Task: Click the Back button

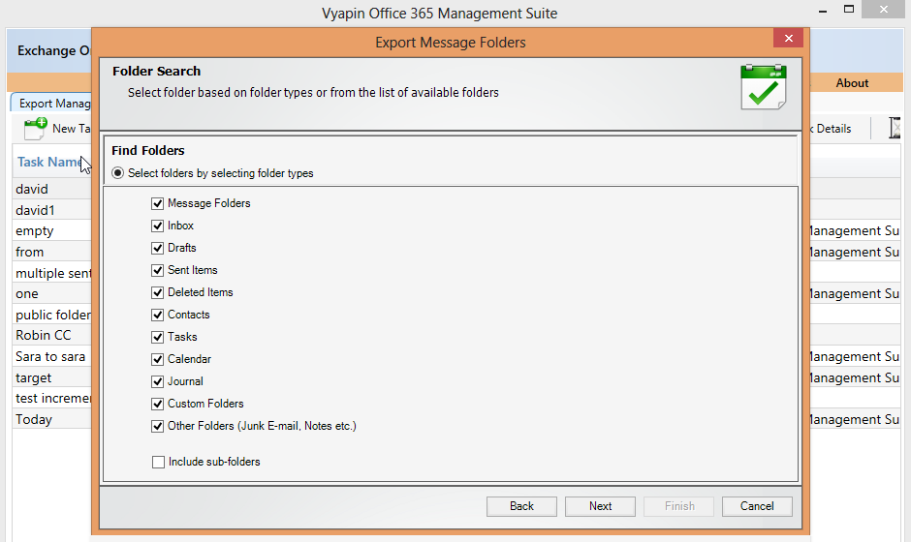Action: point(521,506)
